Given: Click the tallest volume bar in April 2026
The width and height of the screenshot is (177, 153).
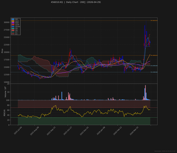Looking at the screenshot, I should pos(145,93).
